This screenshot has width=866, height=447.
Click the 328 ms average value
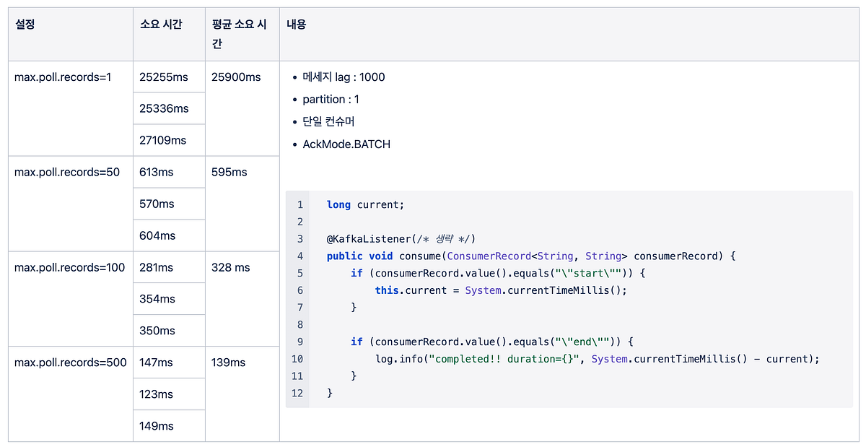231,268
